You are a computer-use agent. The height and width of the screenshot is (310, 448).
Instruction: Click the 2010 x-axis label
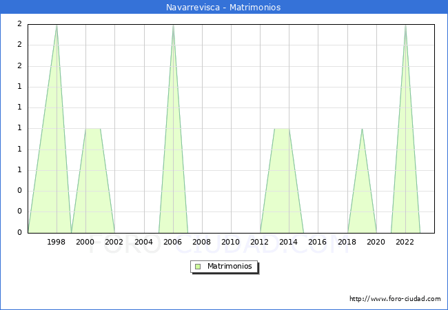point(231,242)
